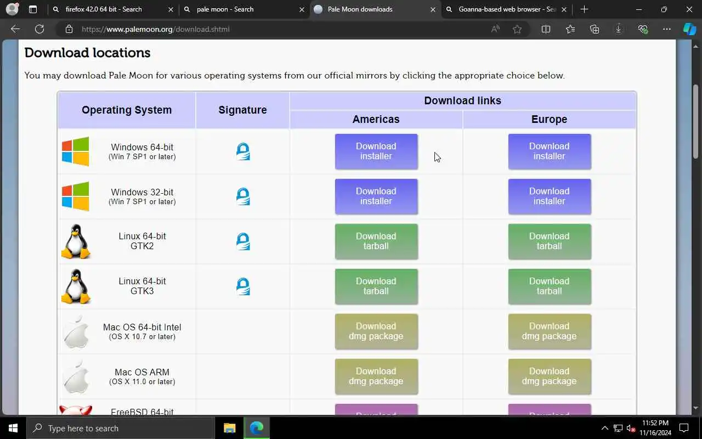Open a new tab with the plus button
702x439 pixels.
point(584,9)
